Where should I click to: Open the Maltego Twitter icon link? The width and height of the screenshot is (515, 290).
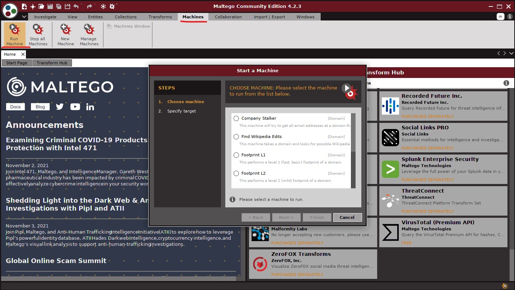(x=60, y=107)
